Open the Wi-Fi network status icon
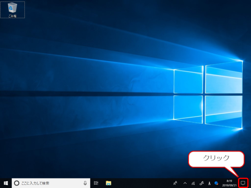This screenshot has height=188, width=251. (193, 183)
